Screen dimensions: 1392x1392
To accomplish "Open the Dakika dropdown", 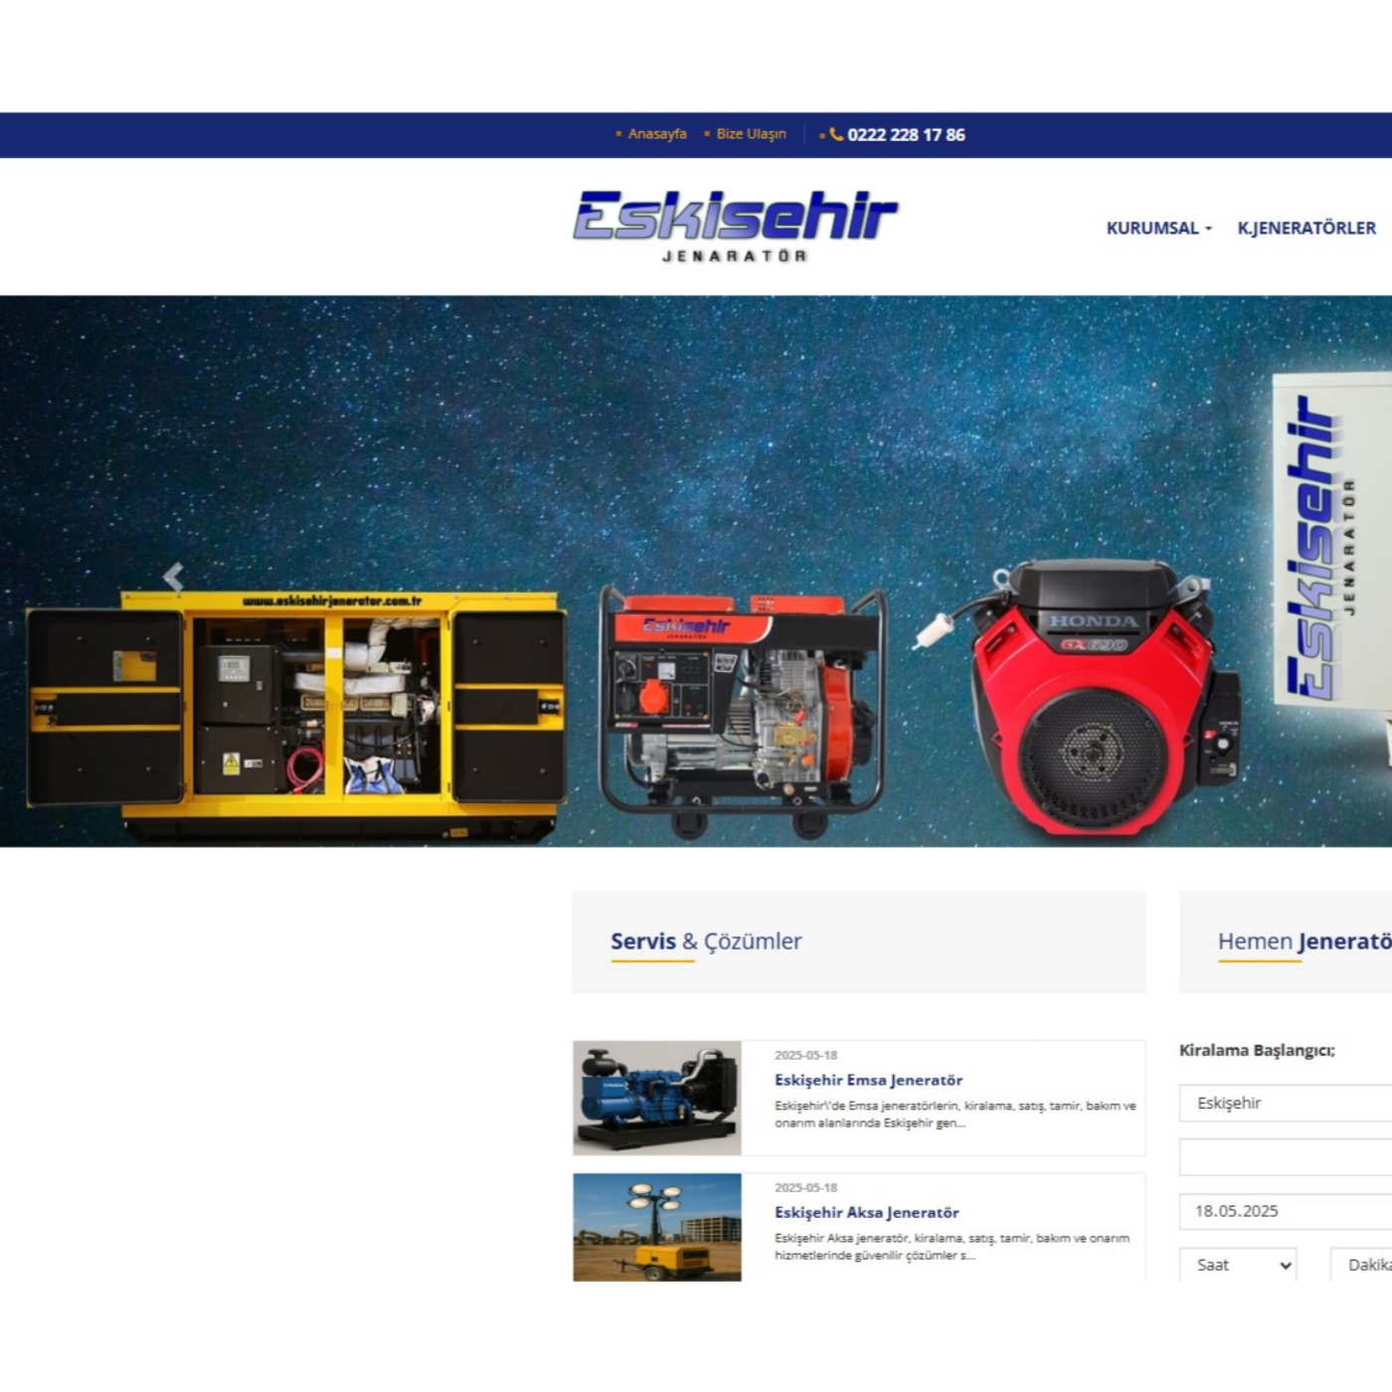I will 1362,1265.
